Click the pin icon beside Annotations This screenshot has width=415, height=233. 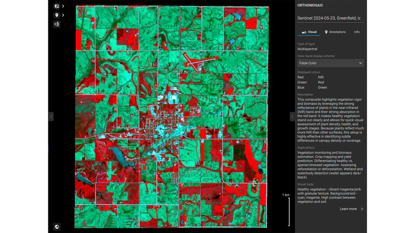(x=326, y=32)
